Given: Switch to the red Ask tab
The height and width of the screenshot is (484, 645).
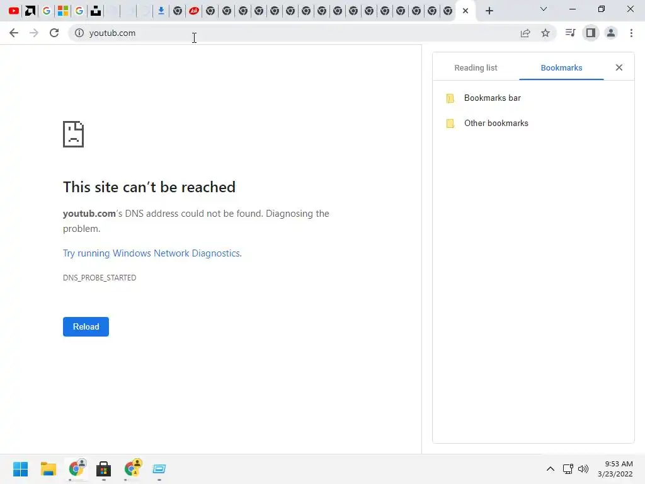Looking at the screenshot, I should [194, 11].
